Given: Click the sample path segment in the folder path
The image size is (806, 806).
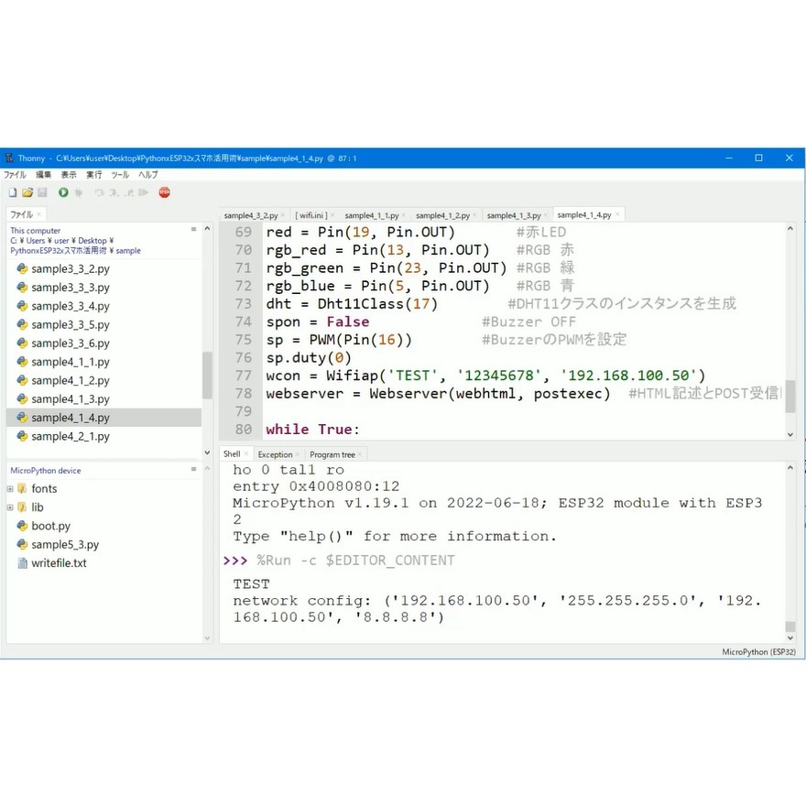Looking at the screenshot, I should click(x=128, y=250).
